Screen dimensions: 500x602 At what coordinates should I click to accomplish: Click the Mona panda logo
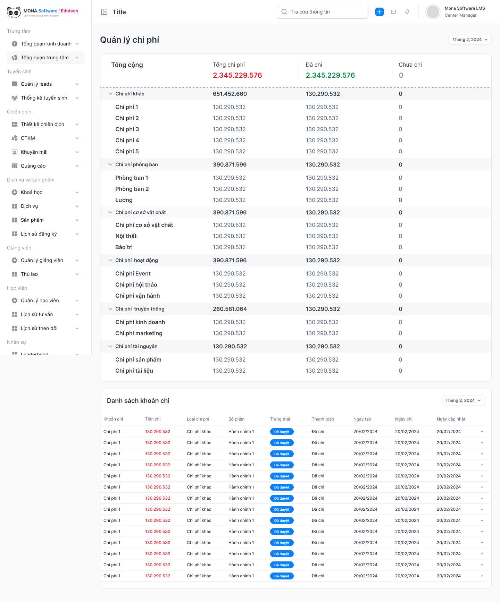click(14, 12)
